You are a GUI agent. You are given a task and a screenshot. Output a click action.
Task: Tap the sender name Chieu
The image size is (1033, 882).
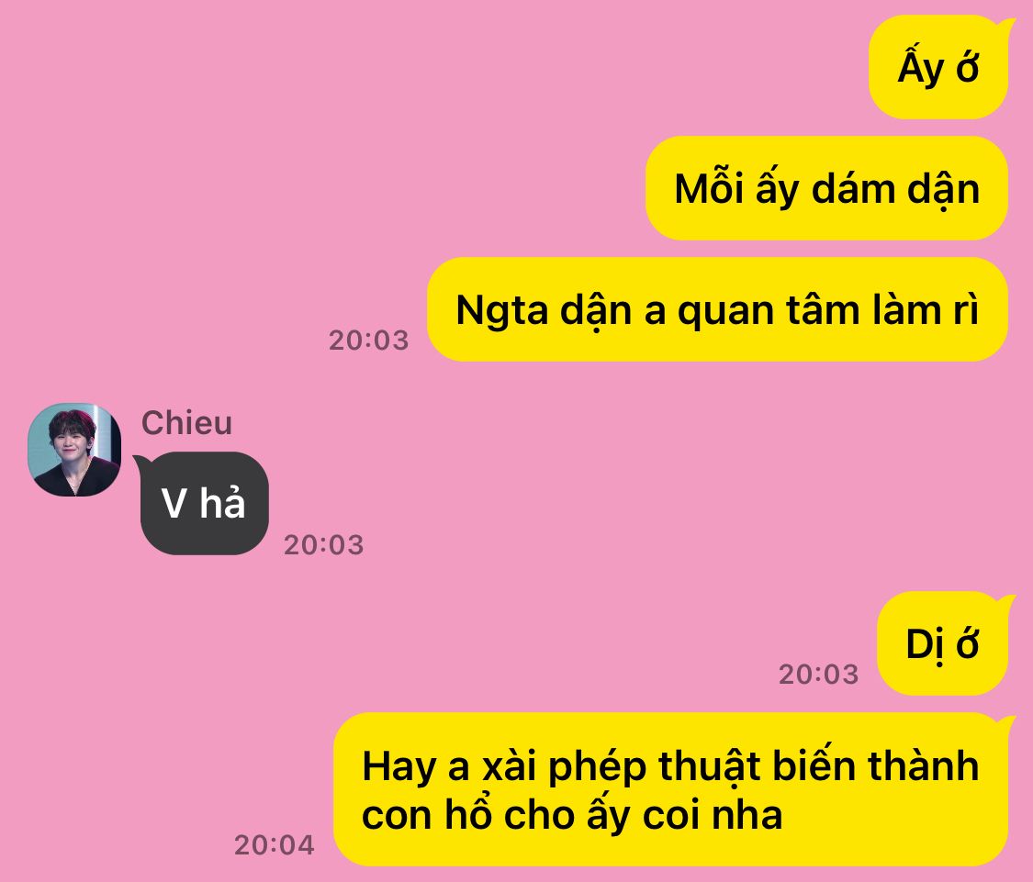coord(186,423)
